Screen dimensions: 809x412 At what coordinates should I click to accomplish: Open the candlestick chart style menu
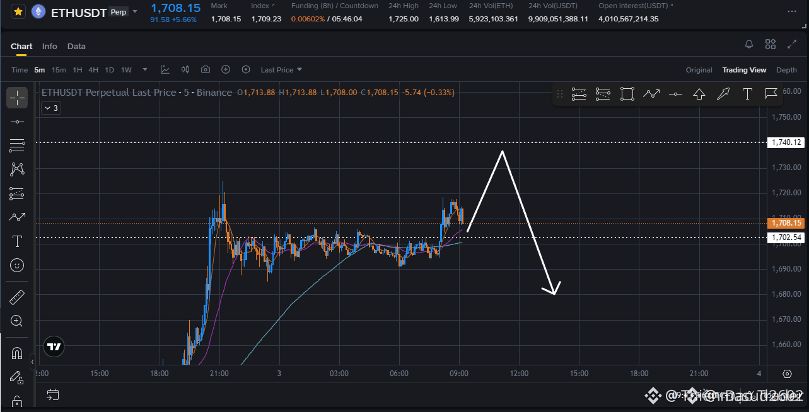click(185, 70)
